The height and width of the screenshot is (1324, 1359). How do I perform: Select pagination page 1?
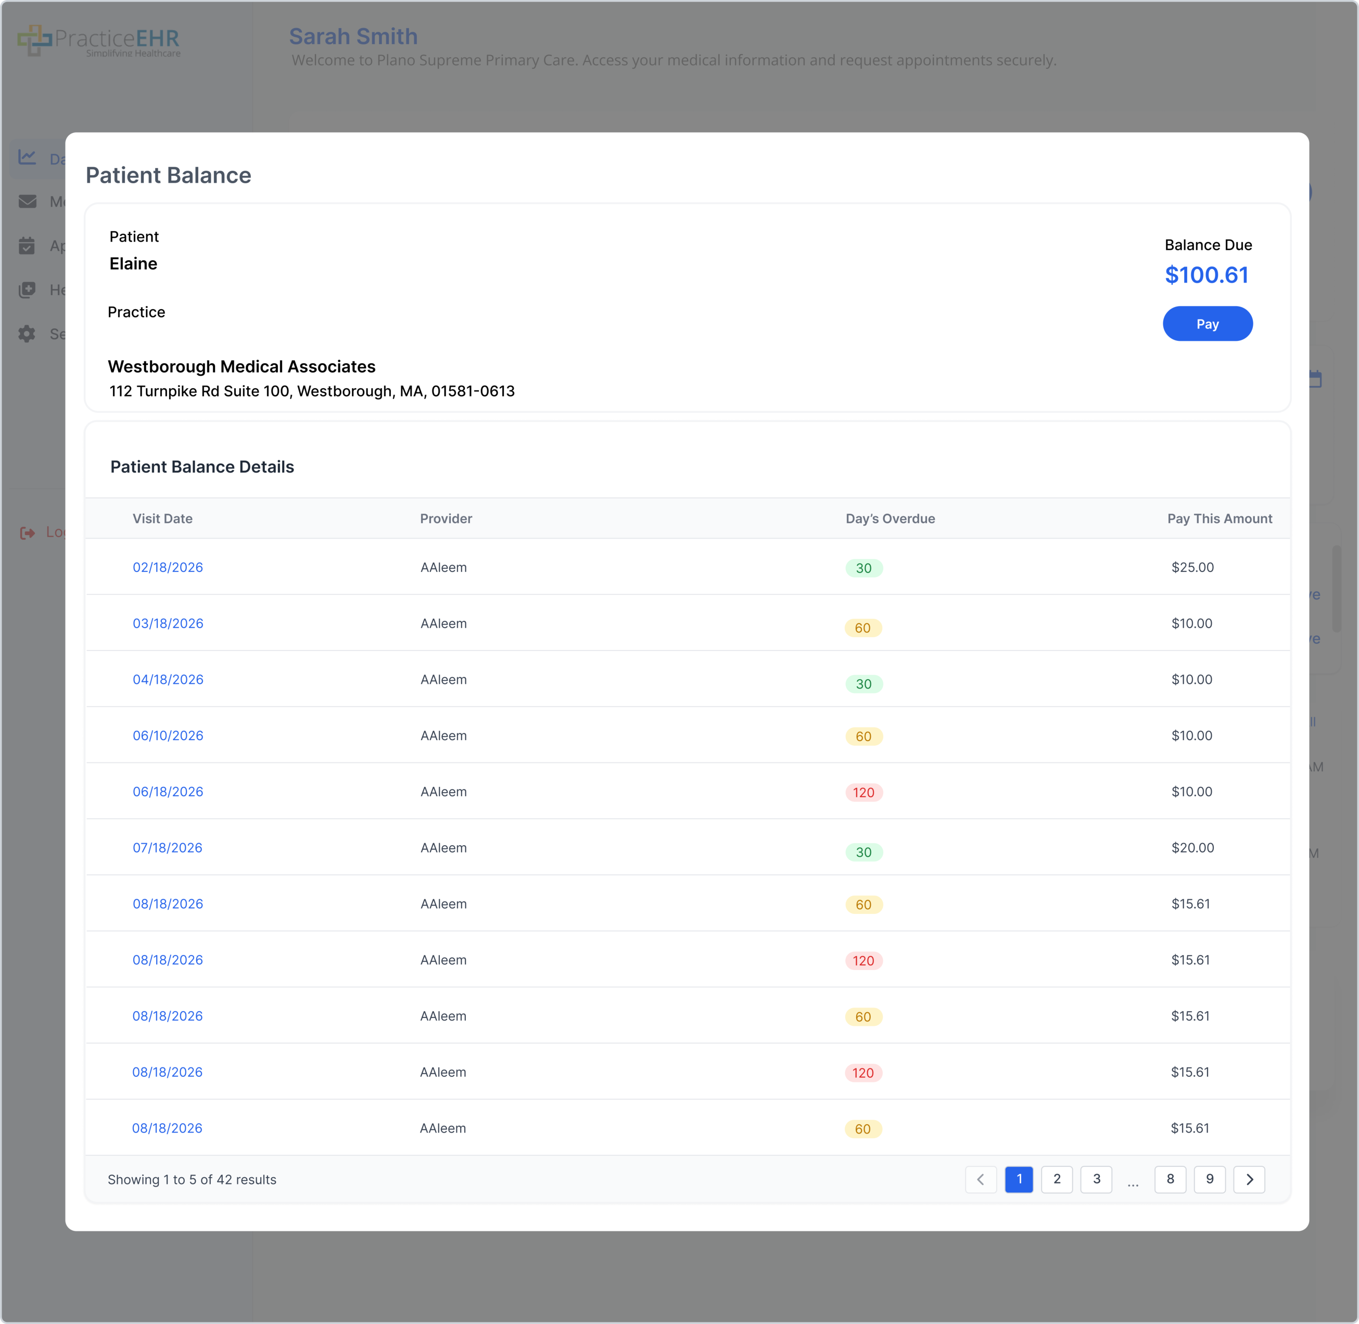1019,1179
